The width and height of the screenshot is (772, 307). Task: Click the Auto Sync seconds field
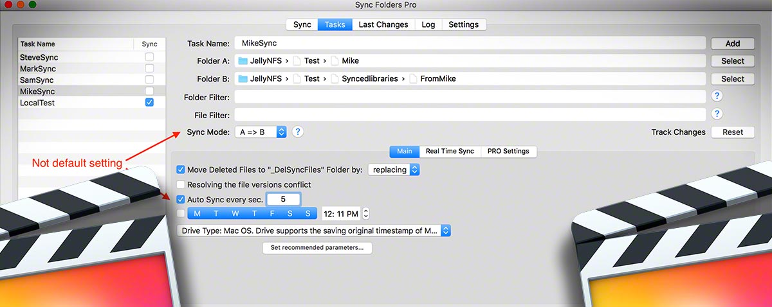283,200
